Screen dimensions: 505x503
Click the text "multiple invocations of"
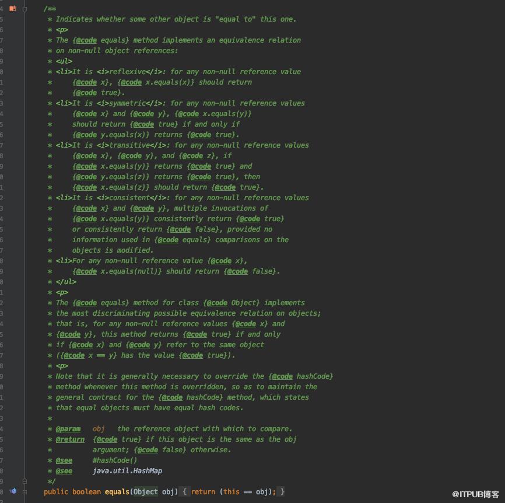221,208
